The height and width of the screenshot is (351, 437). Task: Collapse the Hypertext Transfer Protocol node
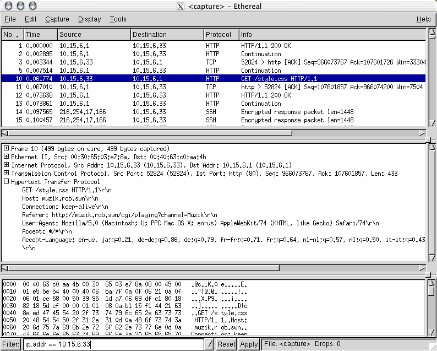click(6, 181)
